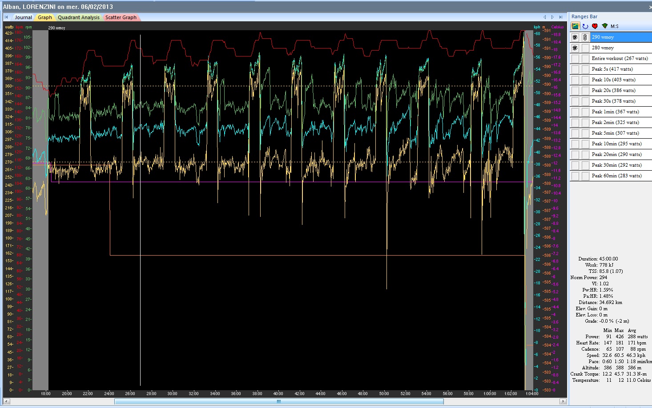Click the Norm Power: 294 value

point(589,277)
